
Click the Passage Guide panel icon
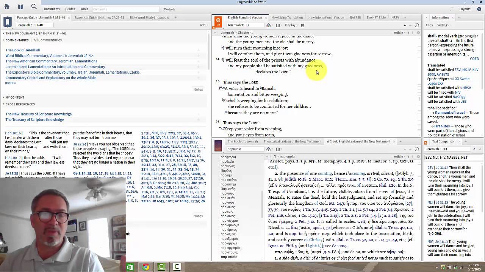coord(8,22)
